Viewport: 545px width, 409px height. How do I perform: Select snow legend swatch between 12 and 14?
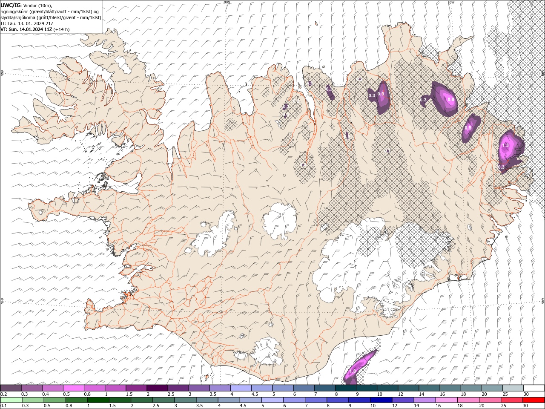click(x=408, y=388)
